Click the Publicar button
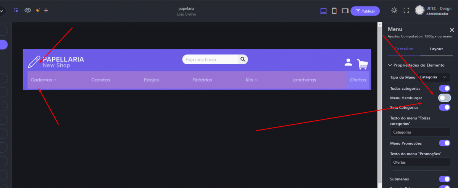Image resolution: width=458 pixels, height=188 pixels. [x=365, y=11]
